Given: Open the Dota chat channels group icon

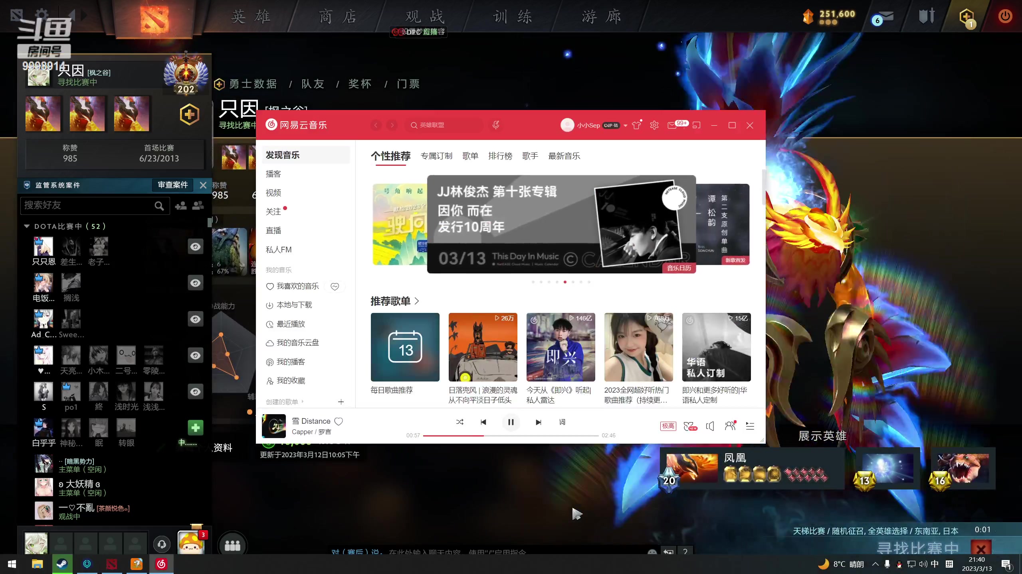Looking at the screenshot, I should pyautogui.click(x=232, y=545).
